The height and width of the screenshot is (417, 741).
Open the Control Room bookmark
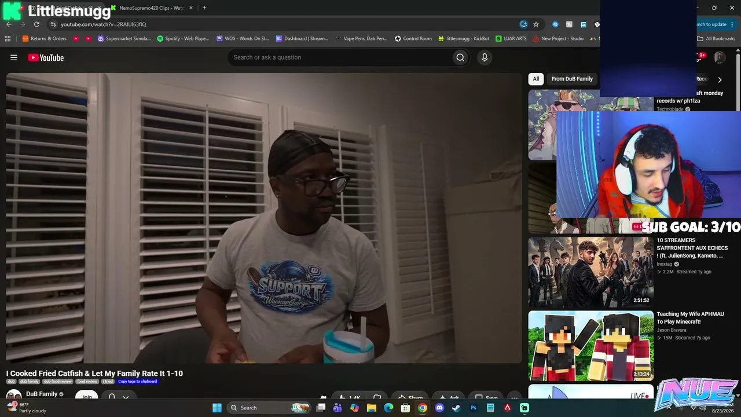(413, 39)
